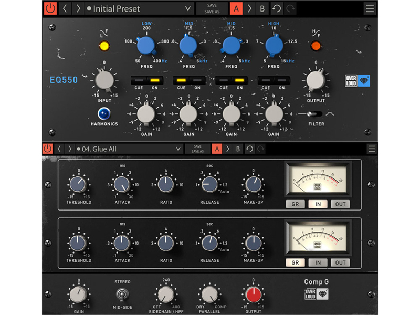Go to previous preset in EQ550
The width and height of the screenshot is (420, 315).
pyautogui.click(x=65, y=8)
